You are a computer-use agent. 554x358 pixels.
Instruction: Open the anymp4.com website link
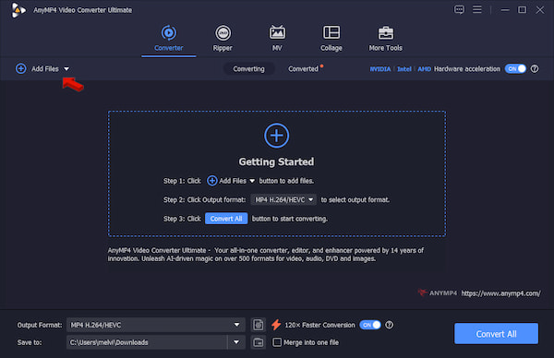click(x=500, y=293)
